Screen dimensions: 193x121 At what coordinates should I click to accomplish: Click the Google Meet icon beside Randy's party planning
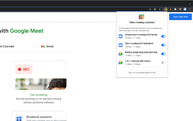tap(121, 54)
